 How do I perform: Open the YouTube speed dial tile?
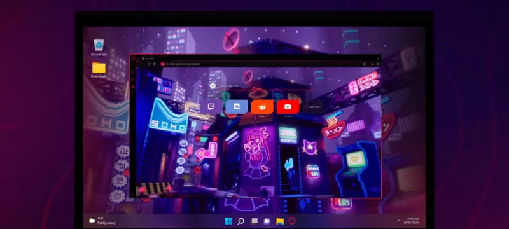coord(288,107)
